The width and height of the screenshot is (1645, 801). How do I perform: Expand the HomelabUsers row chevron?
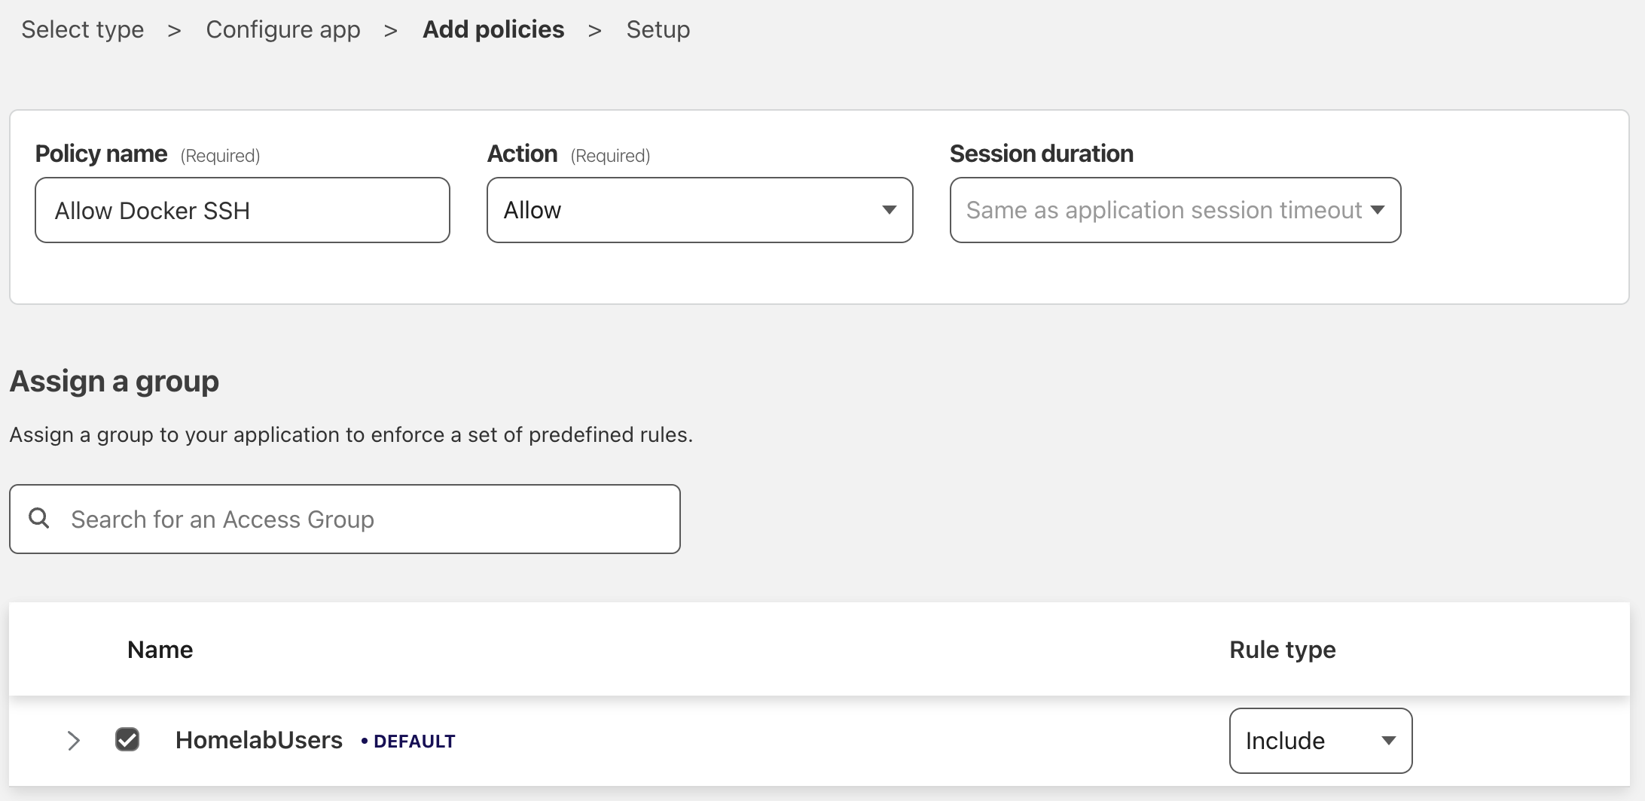[73, 741]
